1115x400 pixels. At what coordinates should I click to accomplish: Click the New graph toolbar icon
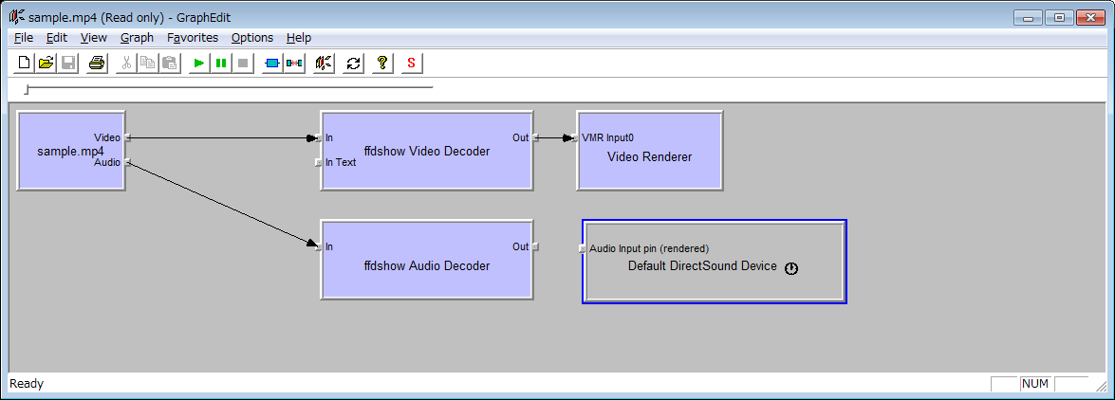(x=24, y=64)
